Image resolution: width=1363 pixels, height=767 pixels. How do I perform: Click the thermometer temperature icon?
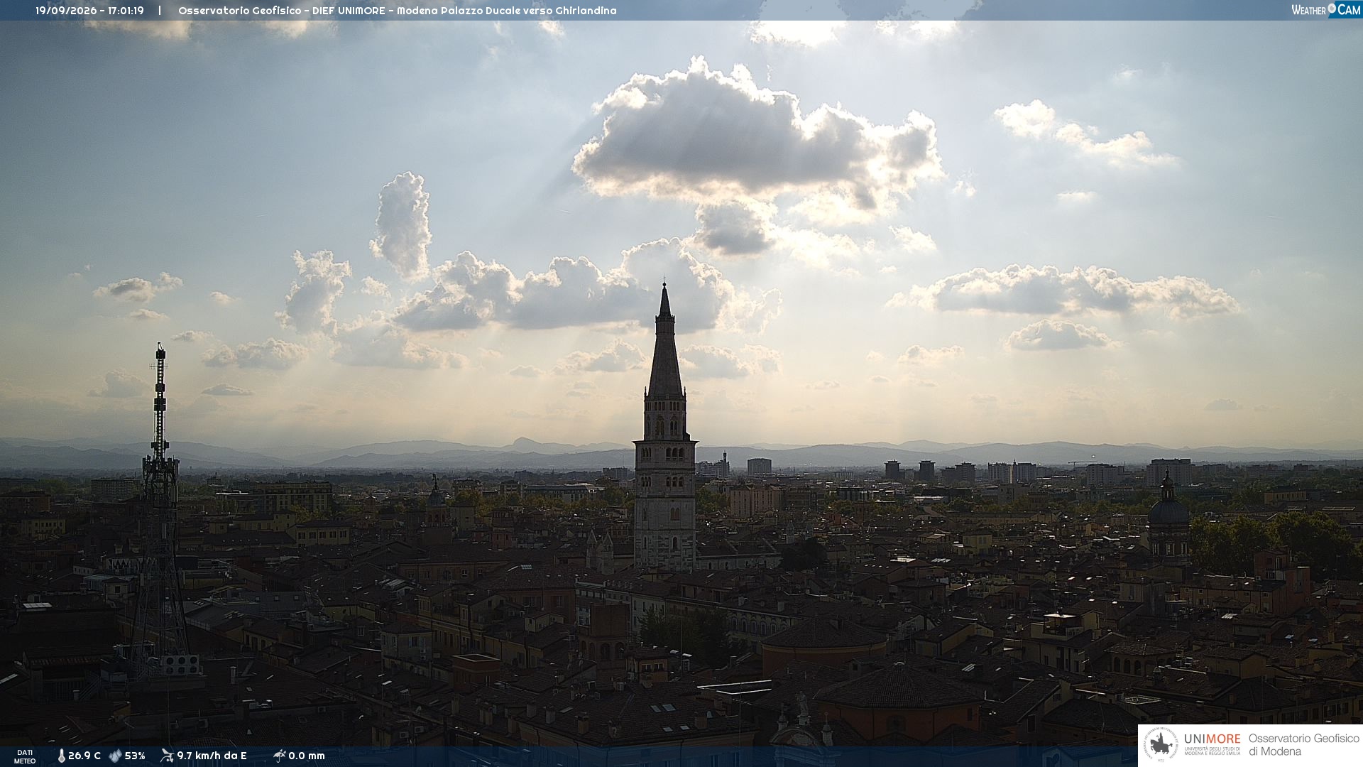pyautogui.click(x=61, y=756)
